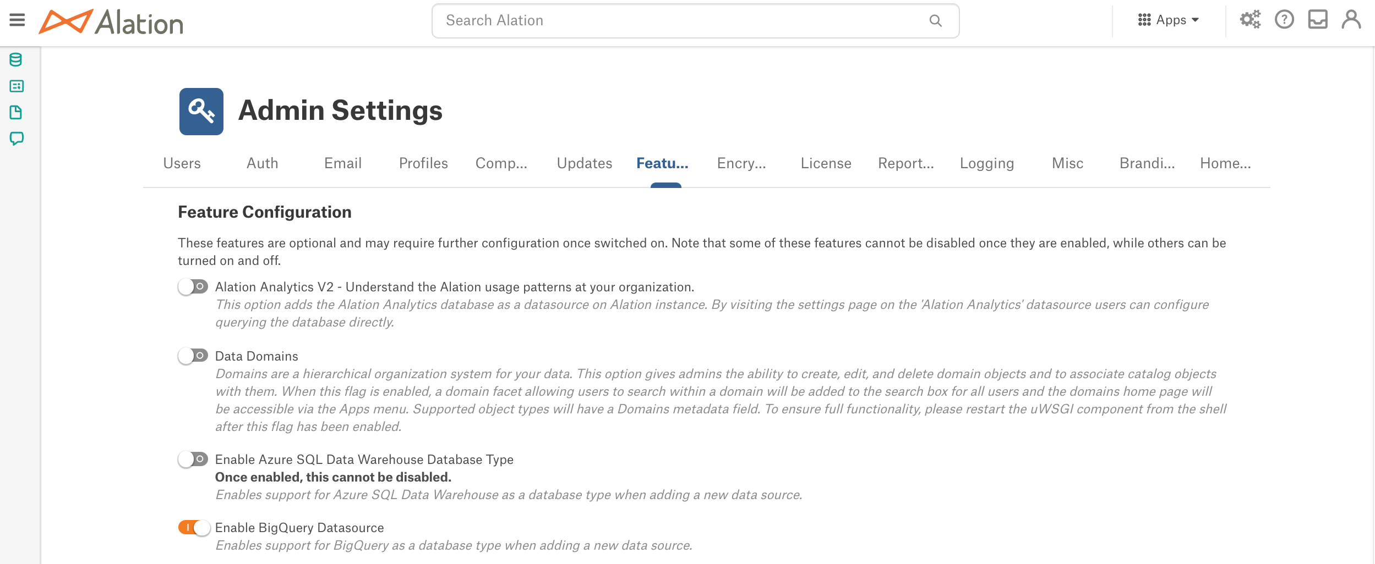Open the Profiles tab

(x=423, y=163)
